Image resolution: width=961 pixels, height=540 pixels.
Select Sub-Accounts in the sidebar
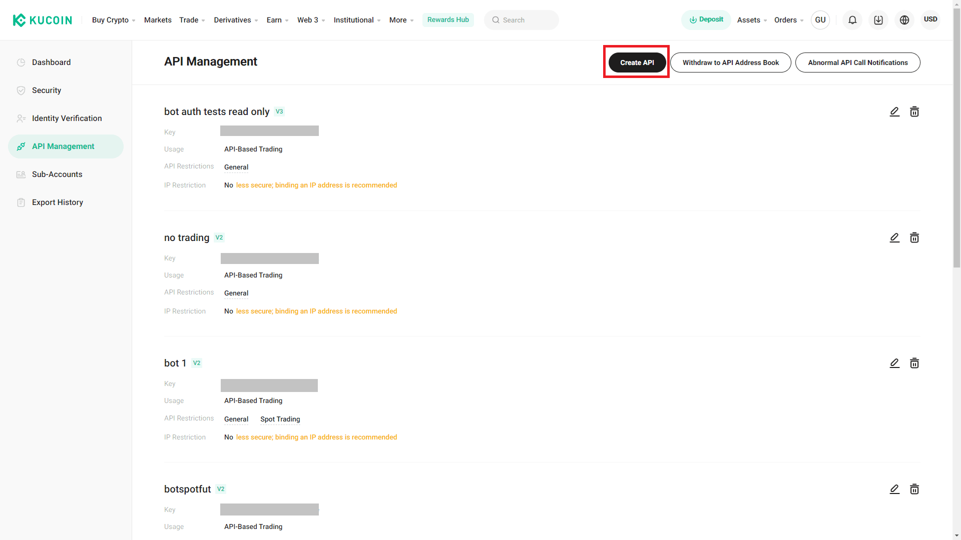pos(66,174)
